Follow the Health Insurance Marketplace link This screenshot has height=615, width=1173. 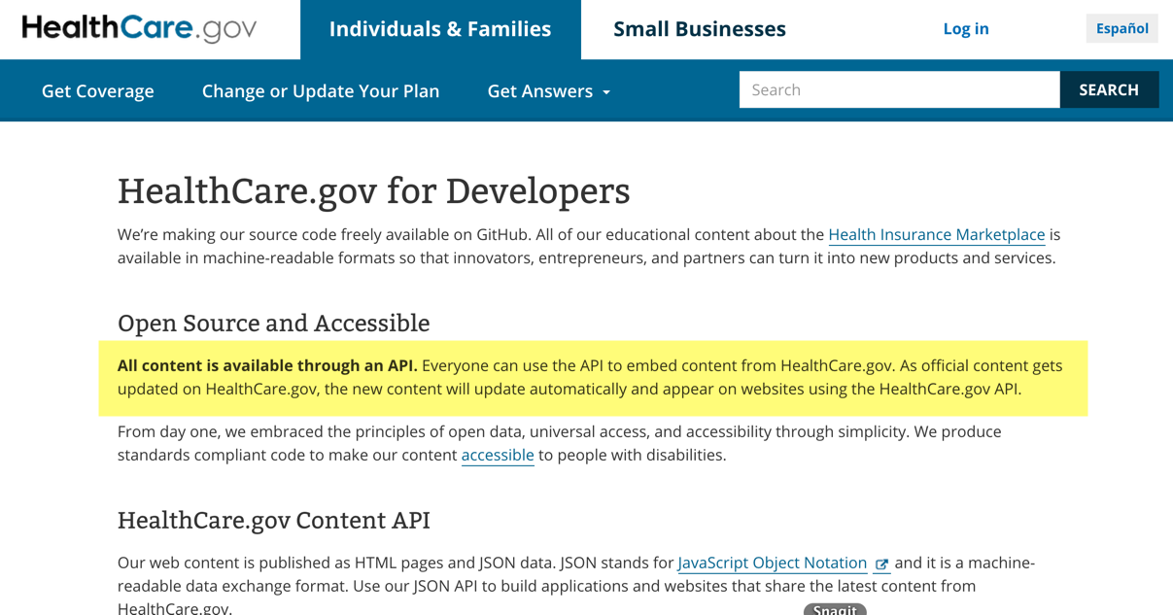pos(936,234)
